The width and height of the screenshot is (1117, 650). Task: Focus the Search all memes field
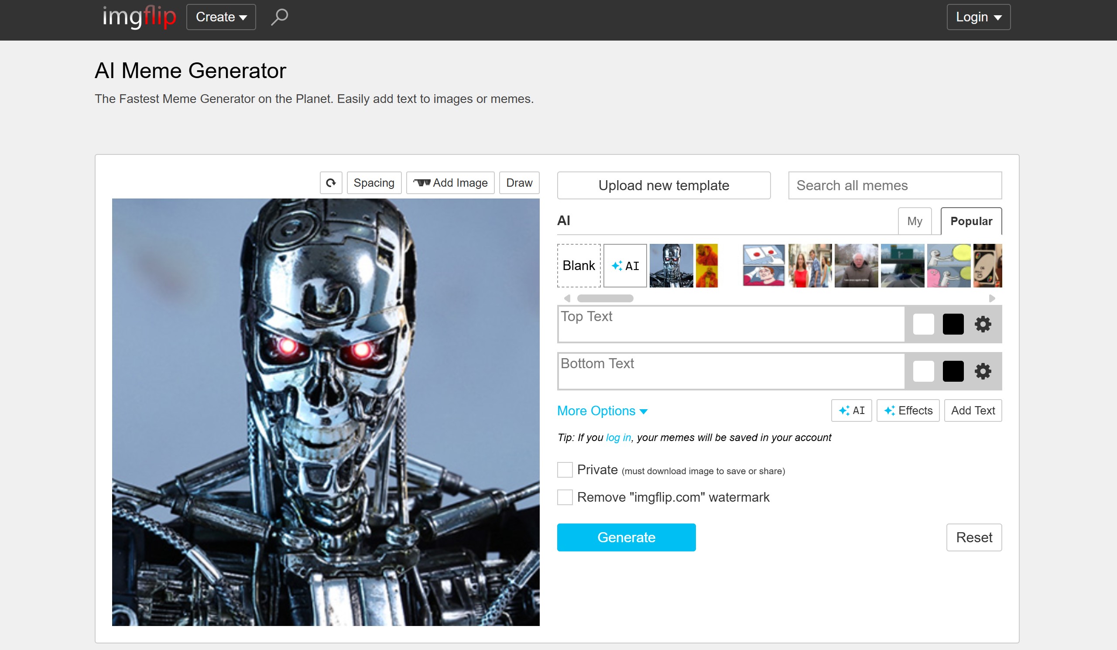[x=894, y=185]
